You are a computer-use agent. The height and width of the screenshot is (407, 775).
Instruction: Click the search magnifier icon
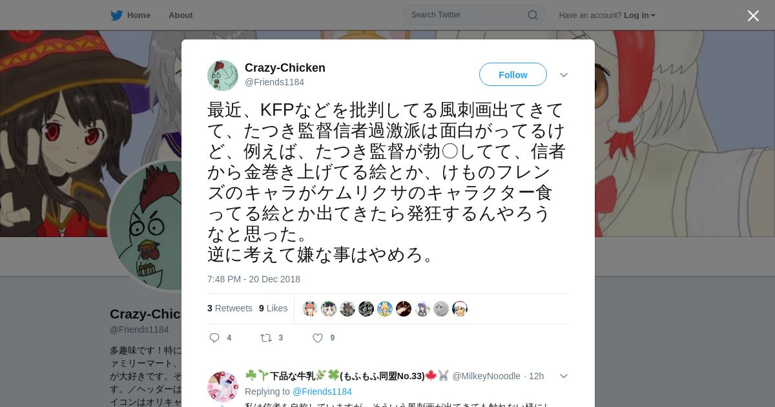(533, 15)
